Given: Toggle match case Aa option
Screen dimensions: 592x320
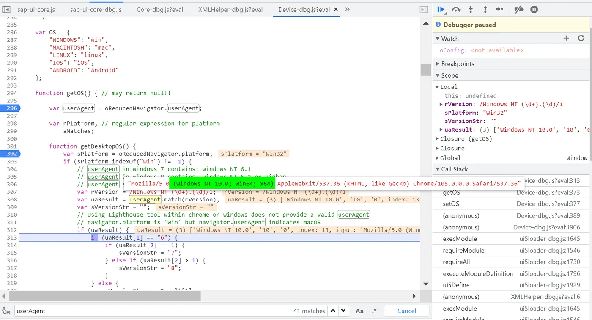Looking at the screenshot, I should [x=359, y=311].
